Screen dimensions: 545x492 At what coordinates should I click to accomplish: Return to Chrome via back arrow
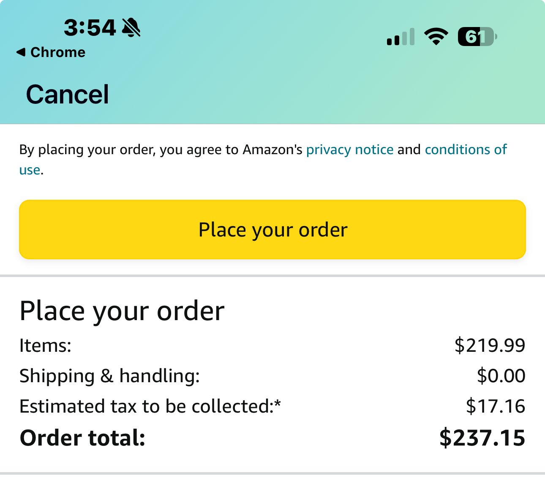coord(21,52)
